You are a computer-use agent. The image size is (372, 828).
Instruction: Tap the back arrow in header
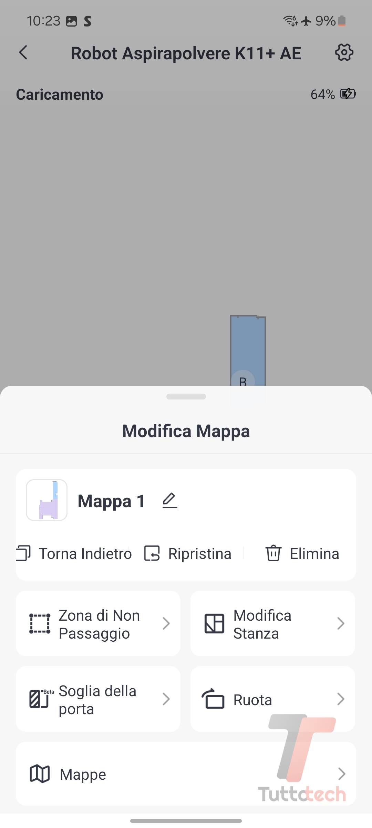pos(23,53)
